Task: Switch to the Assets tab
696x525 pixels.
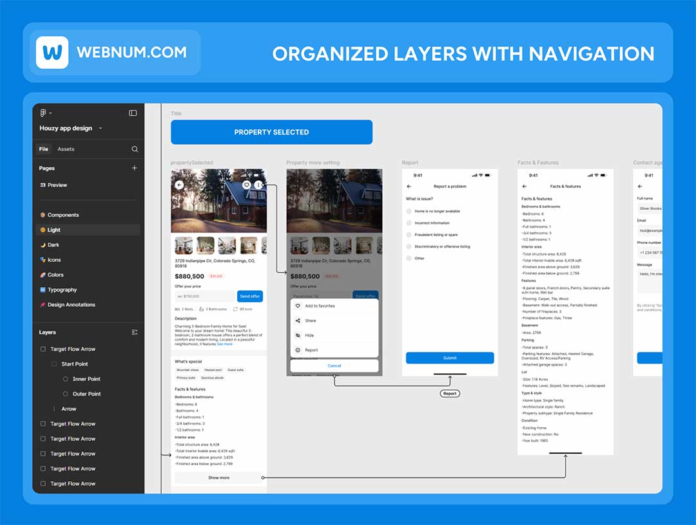Action: tap(66, 149)
